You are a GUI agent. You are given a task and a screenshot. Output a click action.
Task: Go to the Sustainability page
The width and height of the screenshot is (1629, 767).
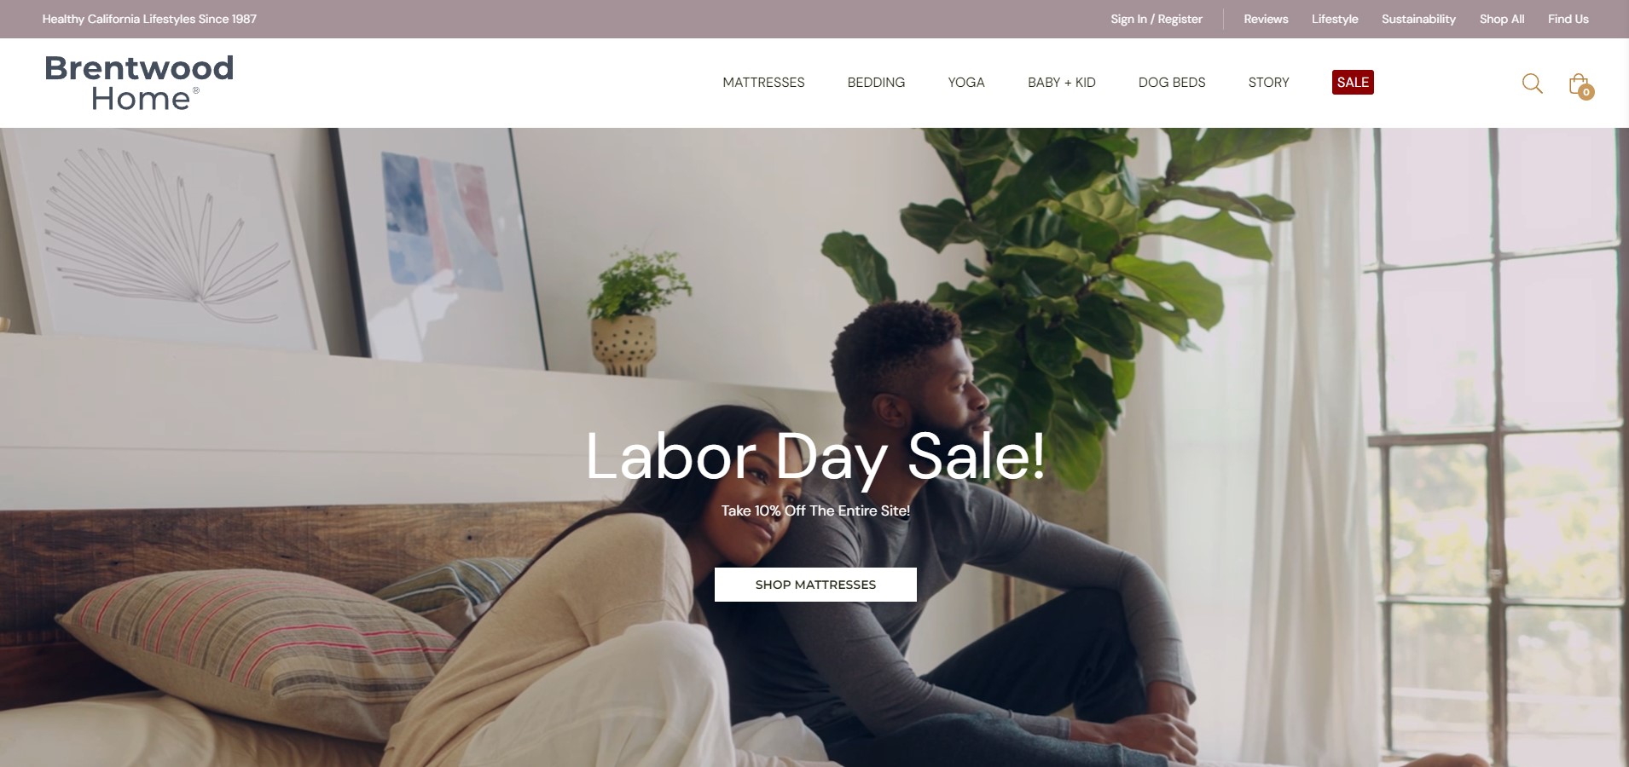point(1418,19)
